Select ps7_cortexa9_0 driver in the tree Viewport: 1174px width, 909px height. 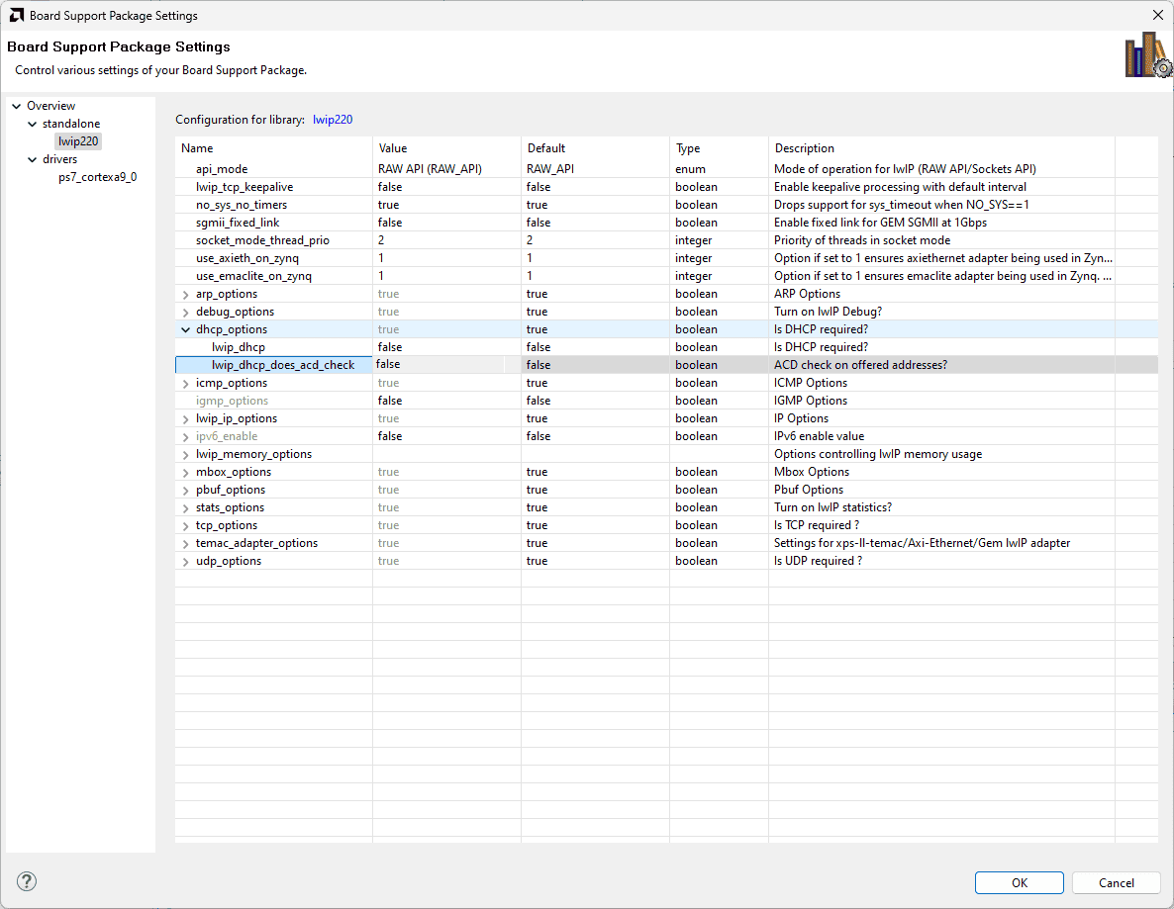tap(97, 177)
